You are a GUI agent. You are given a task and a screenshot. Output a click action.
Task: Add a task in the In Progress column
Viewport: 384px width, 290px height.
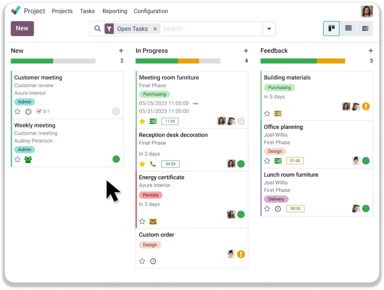(245, 51)
